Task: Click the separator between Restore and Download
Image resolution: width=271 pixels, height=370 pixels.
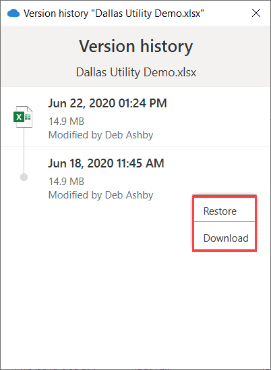Action: point(224,222)
